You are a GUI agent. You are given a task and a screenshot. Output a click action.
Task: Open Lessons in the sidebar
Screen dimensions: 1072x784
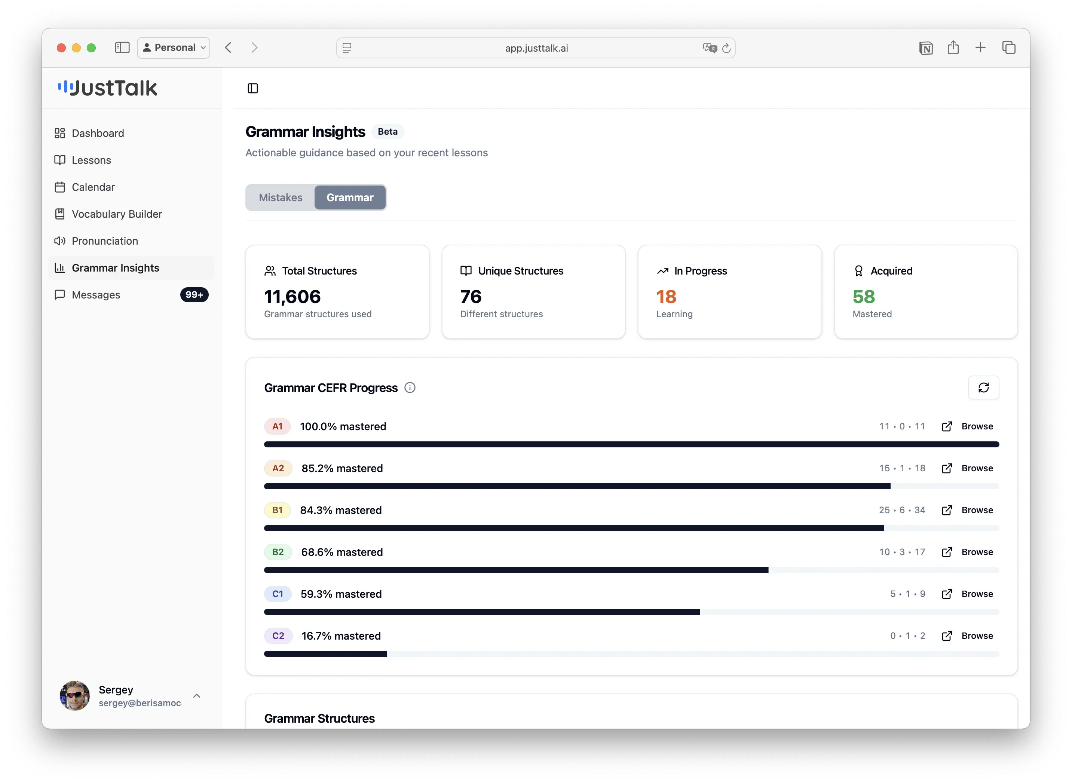coord(131,160)
